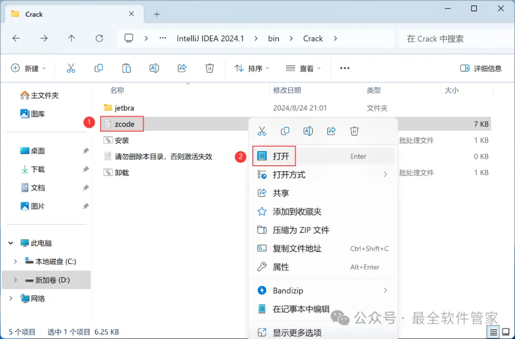
Task: Sort by the 类型 column header
Action: pos(373,90)
